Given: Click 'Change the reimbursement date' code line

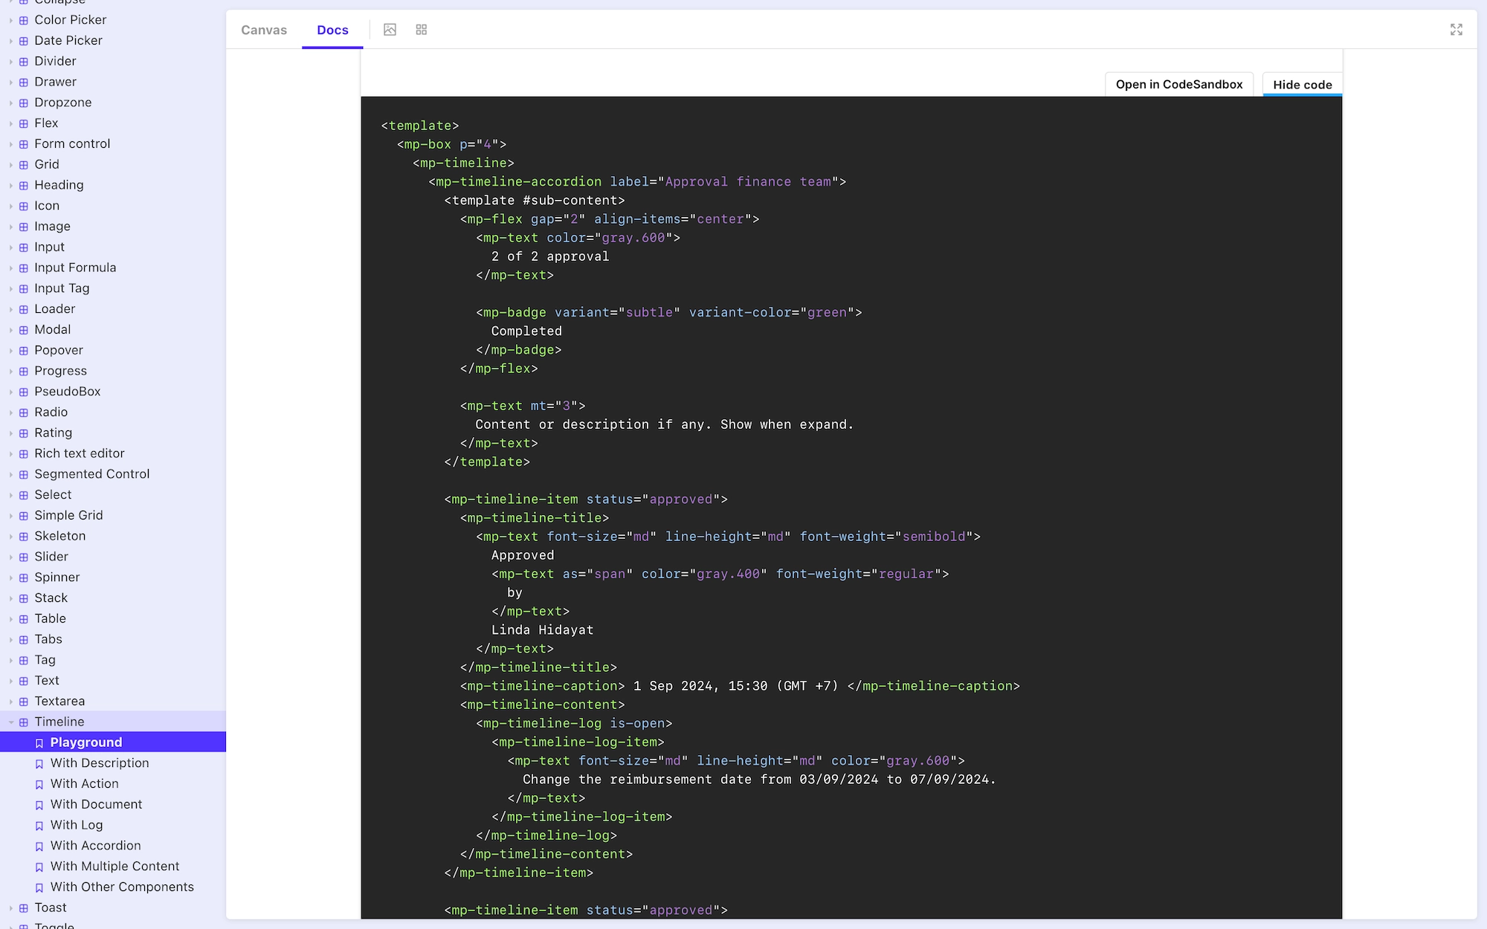Looking at the screenshot, I should [x=759, y=780].
